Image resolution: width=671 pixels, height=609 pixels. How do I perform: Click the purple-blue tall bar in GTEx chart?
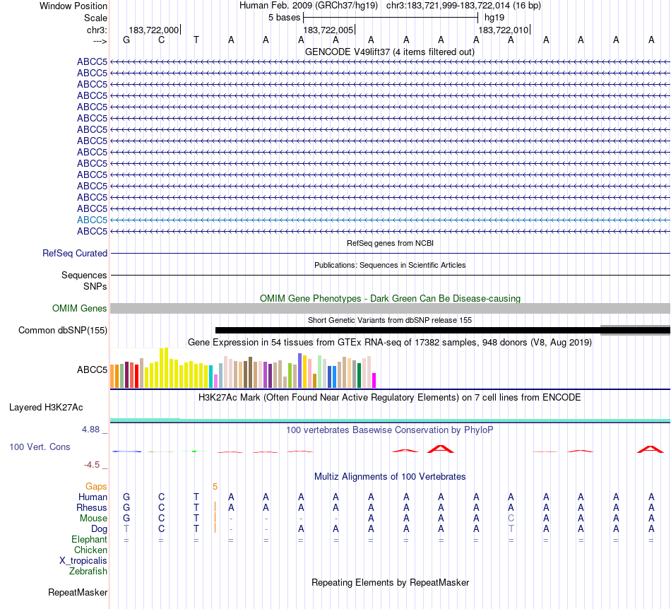coord(300,371)
